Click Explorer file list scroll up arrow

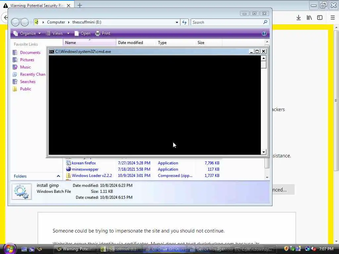[x=267, y=42]
